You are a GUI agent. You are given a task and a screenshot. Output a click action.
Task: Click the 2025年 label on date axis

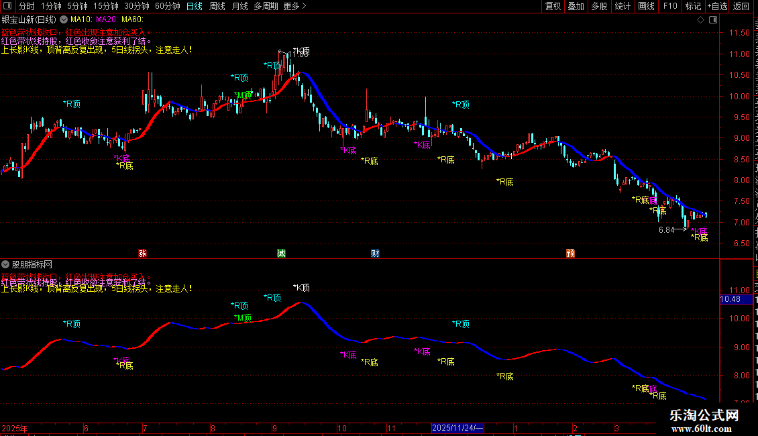tap(15, 428)
